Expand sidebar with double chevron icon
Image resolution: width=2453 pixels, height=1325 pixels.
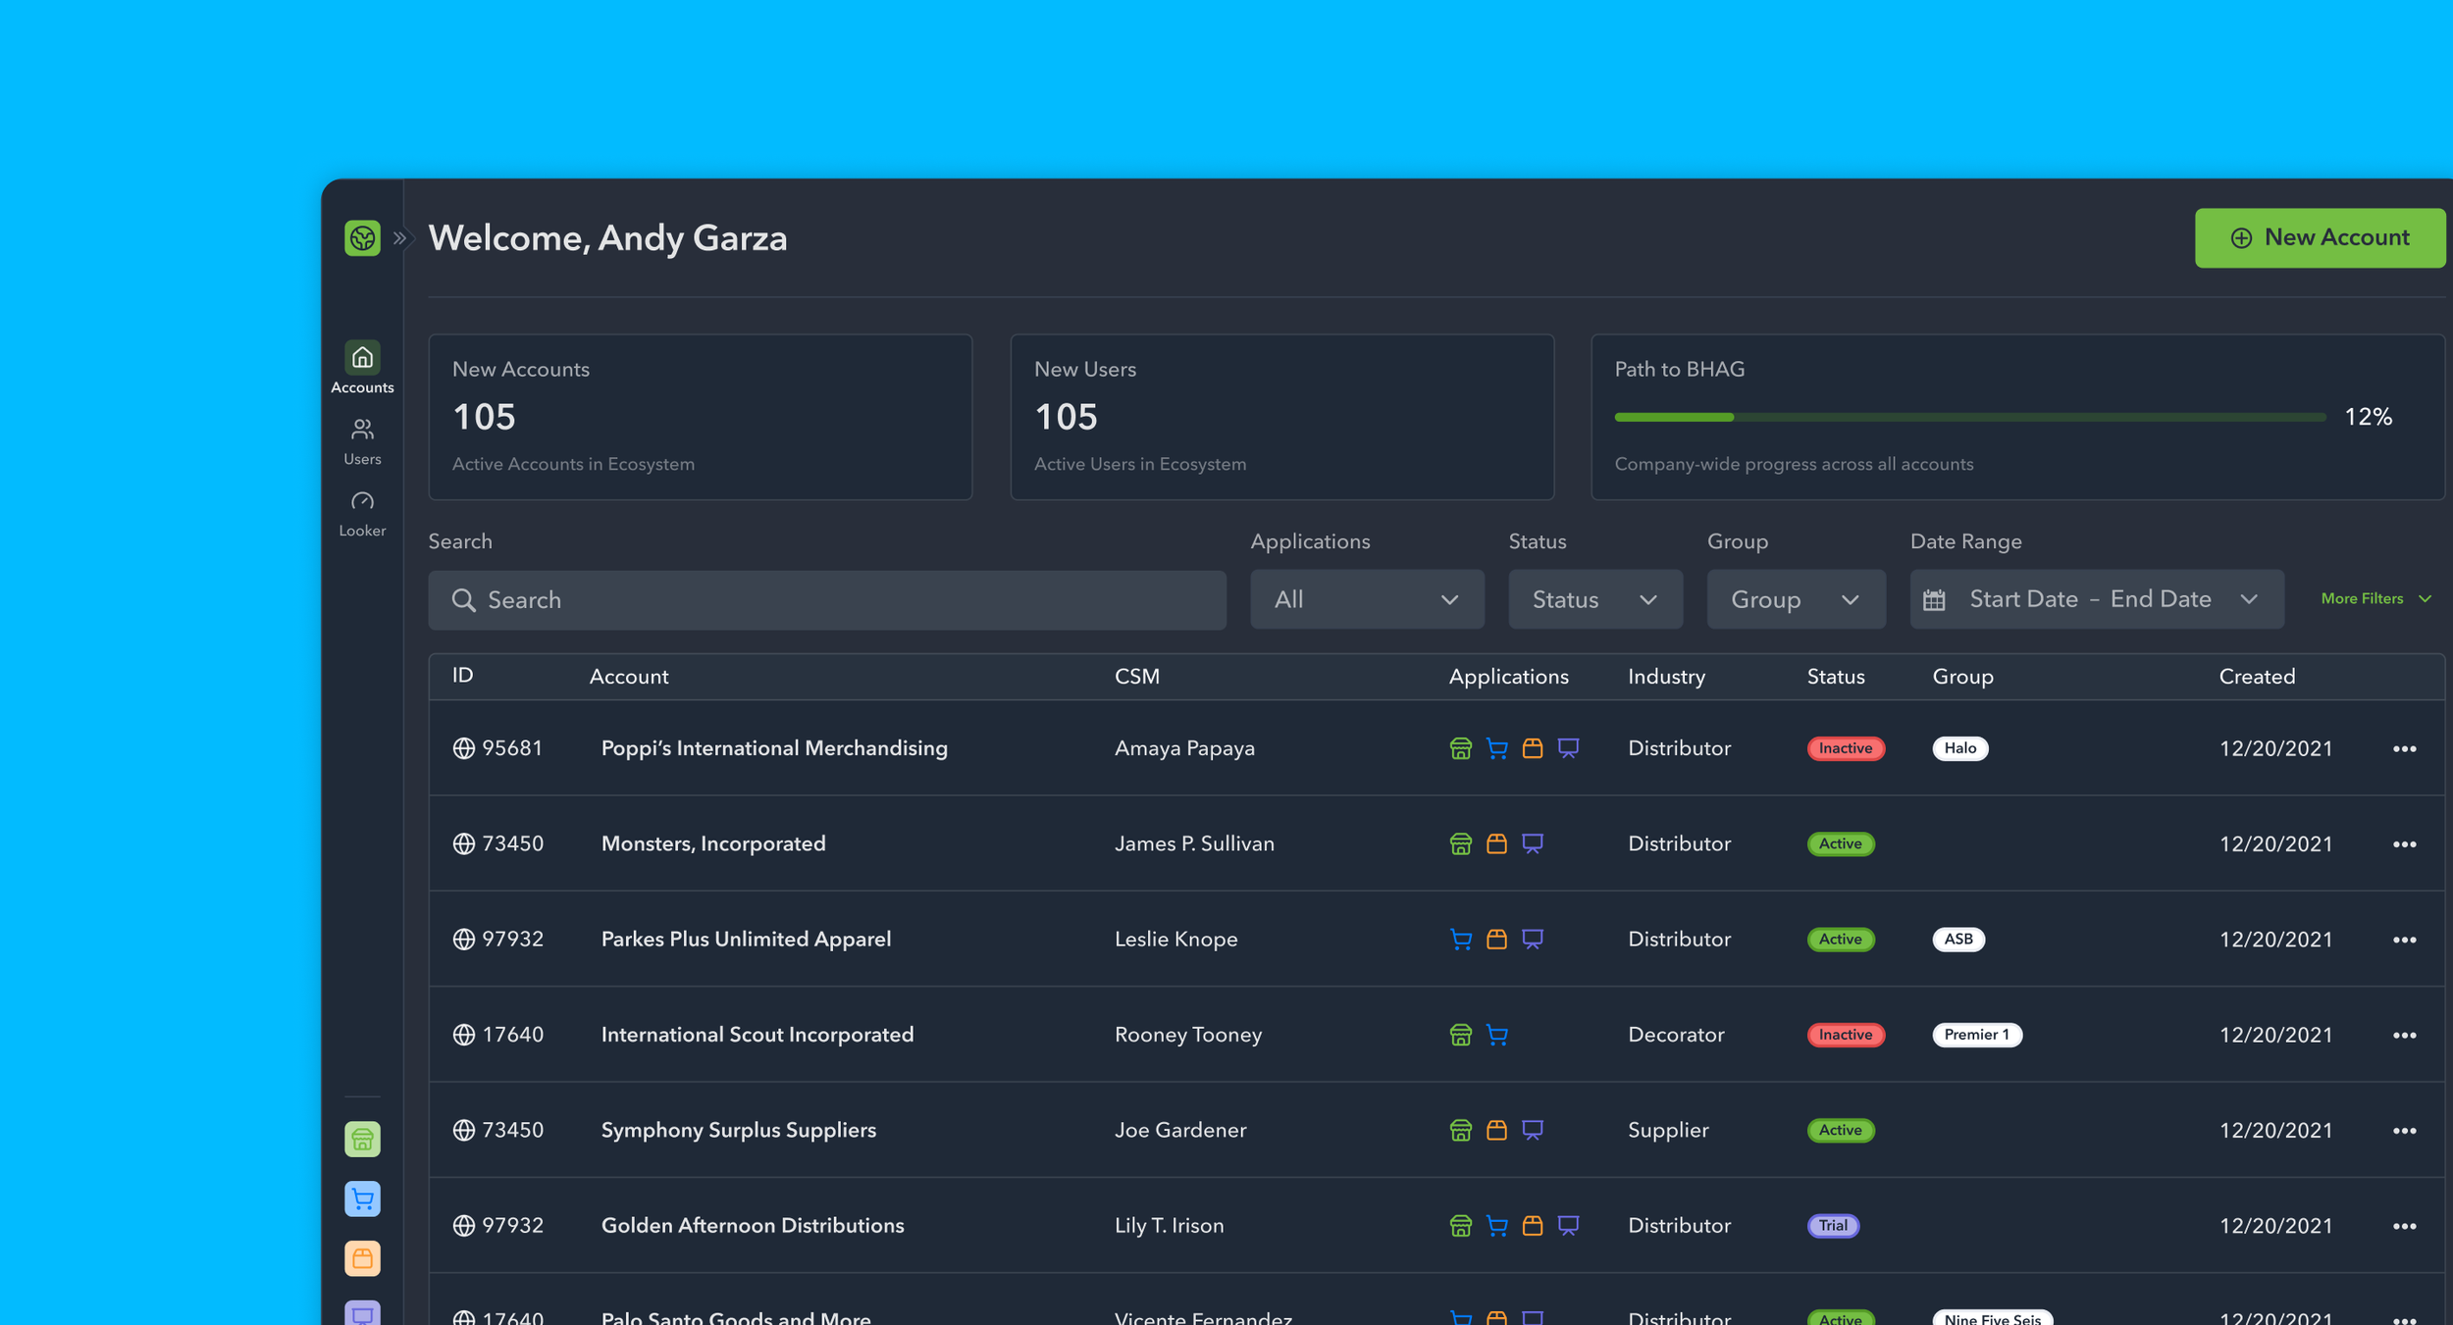click(x=399, y=238)
